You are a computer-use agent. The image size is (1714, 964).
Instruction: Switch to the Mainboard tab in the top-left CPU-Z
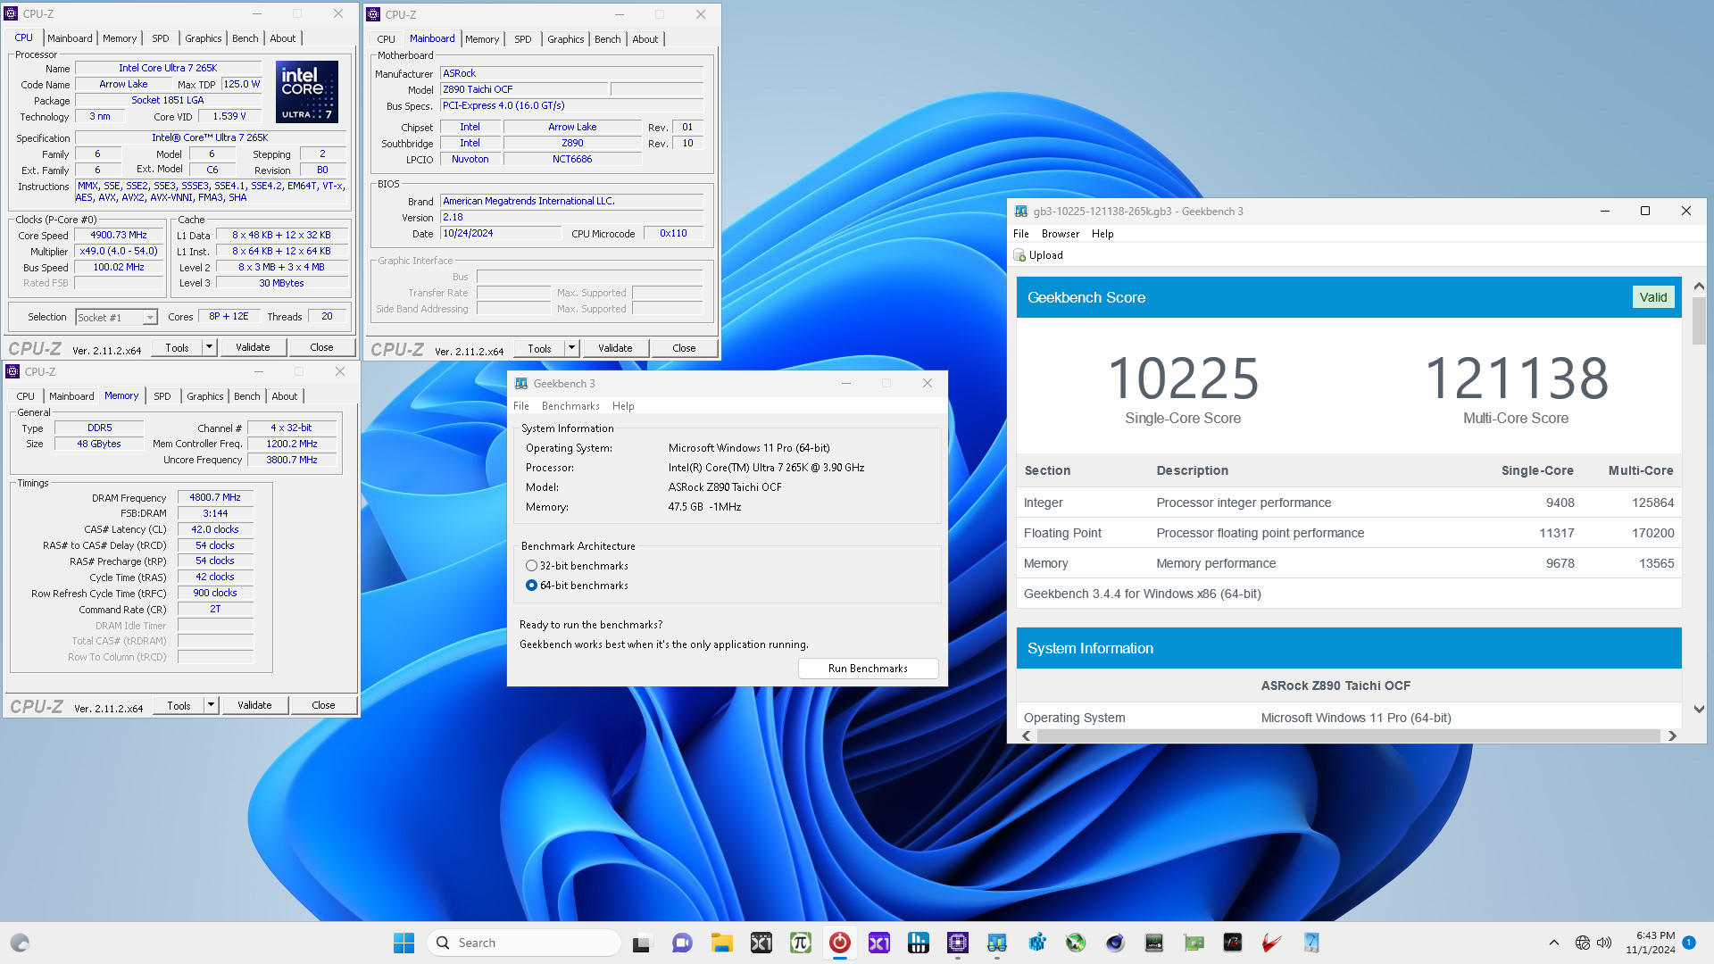[70, 38]
